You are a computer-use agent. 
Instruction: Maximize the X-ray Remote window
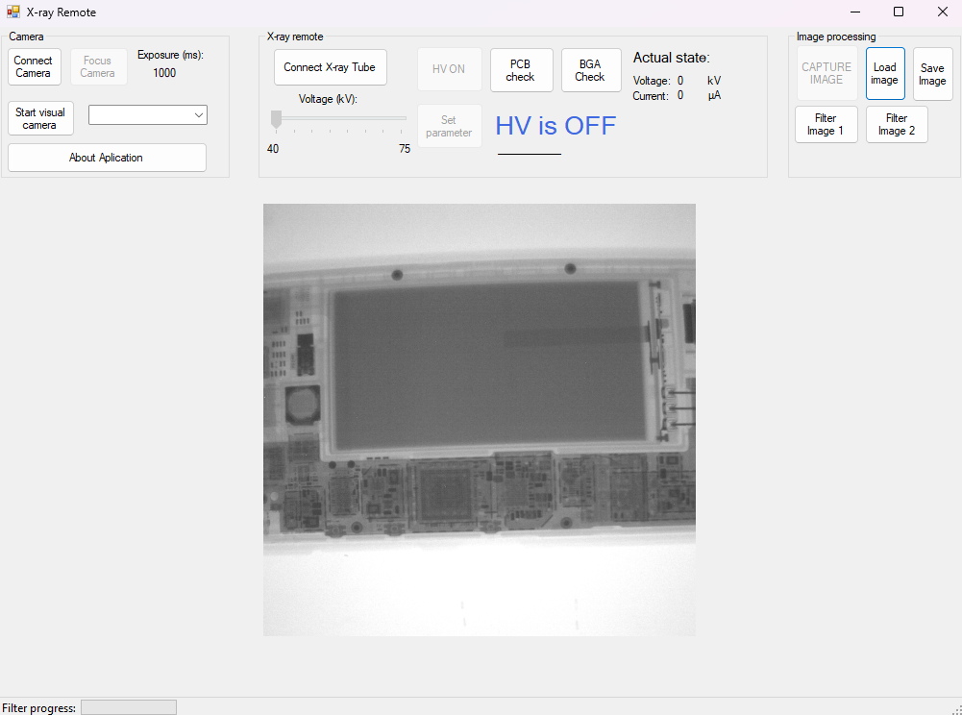[899, 12]
